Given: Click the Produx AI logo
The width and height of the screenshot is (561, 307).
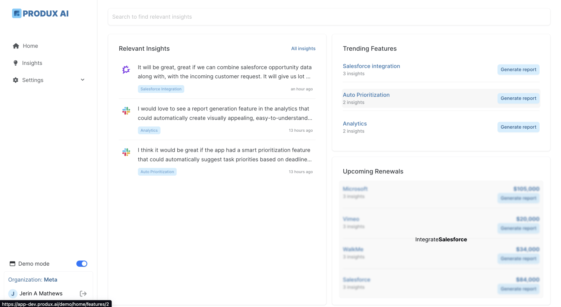Looking at the screenshot, I should click(x=40, y=14).
